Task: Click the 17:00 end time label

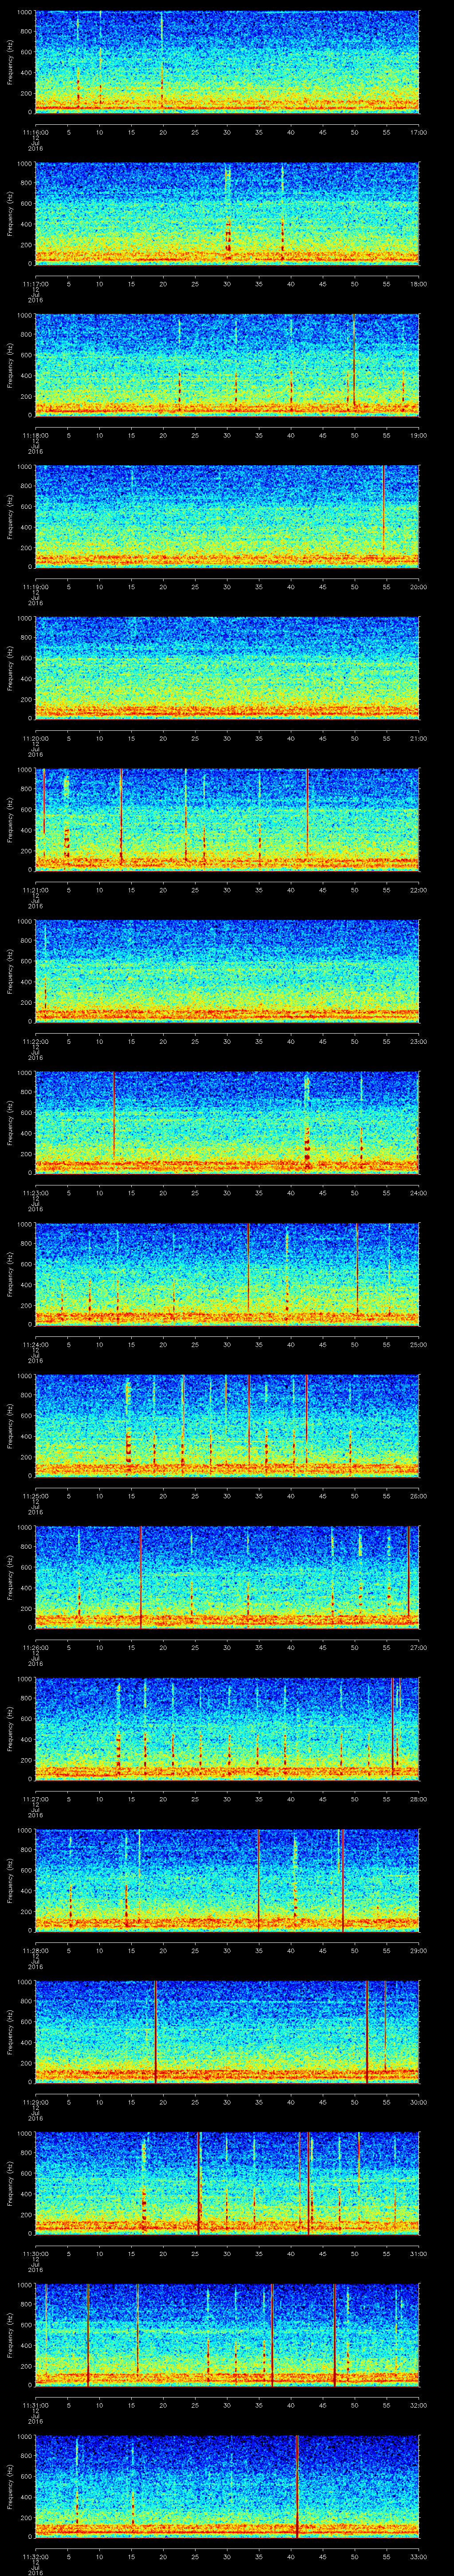Action: [x=418, y=132]
